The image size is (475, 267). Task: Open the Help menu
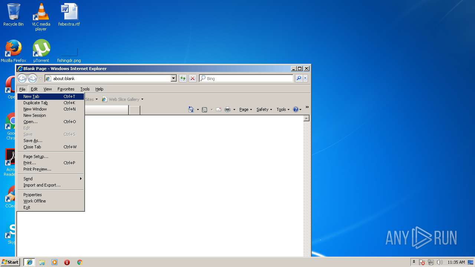click(99, 89)
